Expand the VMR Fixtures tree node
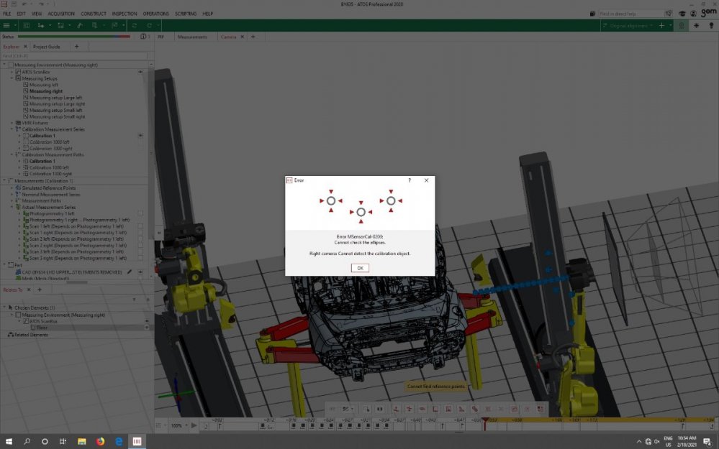 click(x=12, y=123)
